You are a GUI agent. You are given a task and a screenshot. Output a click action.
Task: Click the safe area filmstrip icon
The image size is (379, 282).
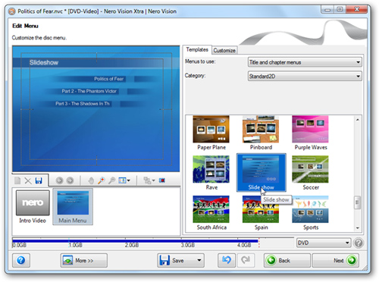click(x=162, y=180)
